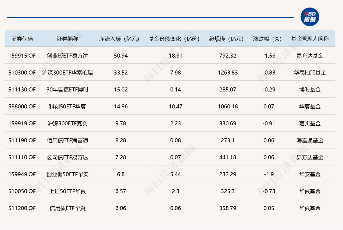Select security code 159949.OF
343x230 pixels.
(22, 174)
